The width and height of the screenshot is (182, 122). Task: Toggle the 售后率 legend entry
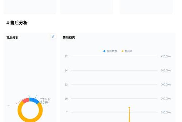point(127,51)
